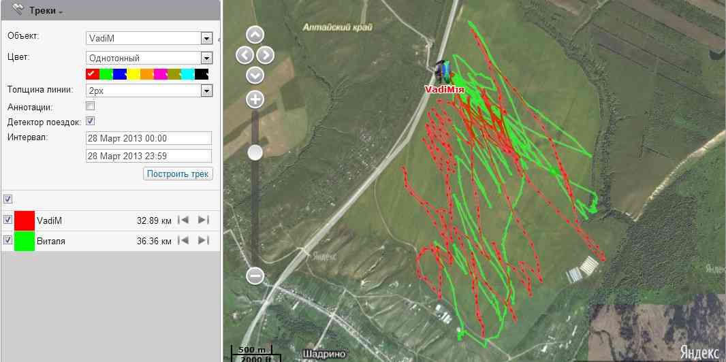The image size is (726, 362).
Task: Uncheck the Детектор поездок checkbox
Action: pyautogui.click(x=90, y=121)
